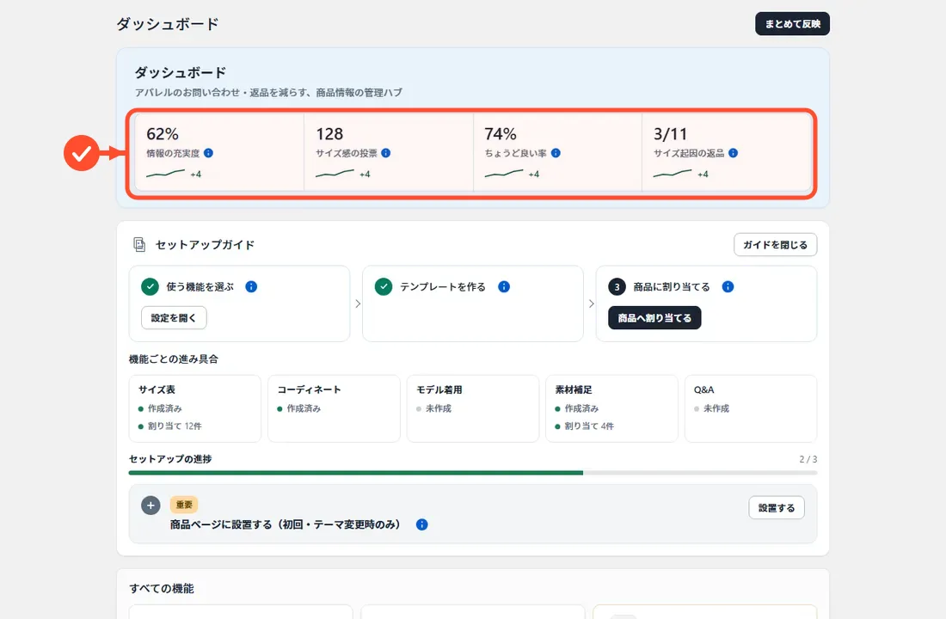Image resolution: width=946 pixels, height=619 pixels.
Task: Click green checkmark for テンプレートを作る
Action: pos(383,286)
